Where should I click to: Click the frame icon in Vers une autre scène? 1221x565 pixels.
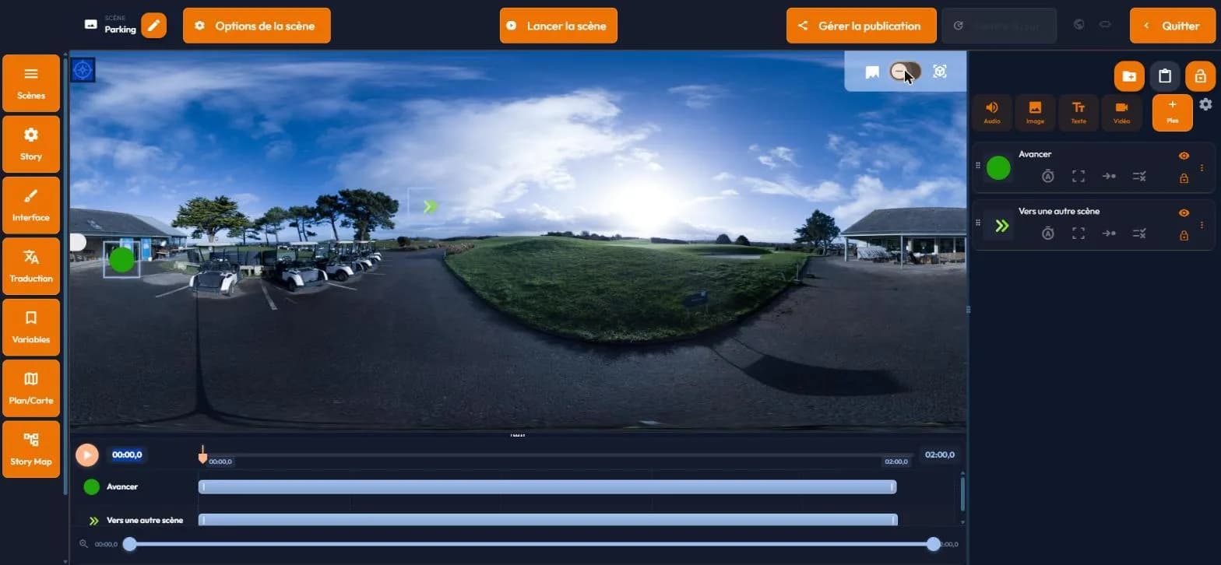tap(1078, 233)
